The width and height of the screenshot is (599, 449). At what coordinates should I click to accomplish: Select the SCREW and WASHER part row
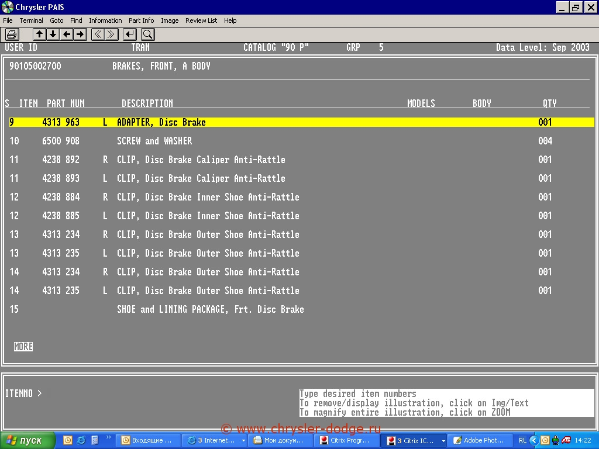(154, 141)
